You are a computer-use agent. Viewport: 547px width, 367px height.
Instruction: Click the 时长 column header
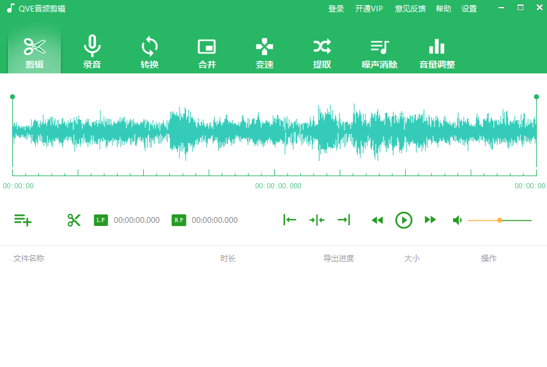tap(227, 258)
